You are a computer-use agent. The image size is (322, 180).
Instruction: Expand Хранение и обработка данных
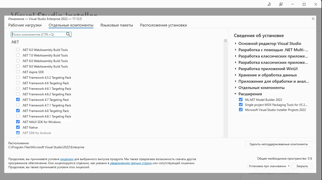(235, 75)
